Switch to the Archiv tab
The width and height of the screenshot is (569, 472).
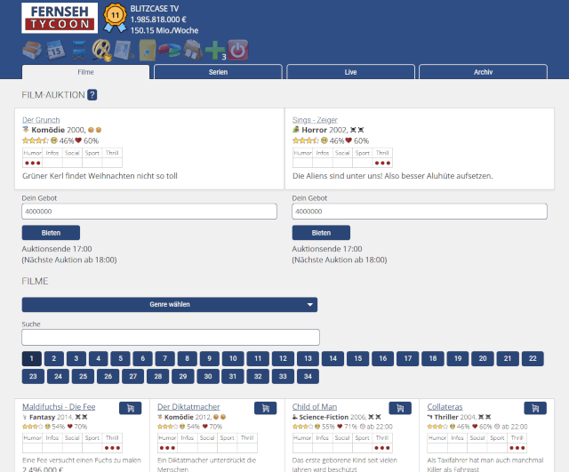click(483, 72)
